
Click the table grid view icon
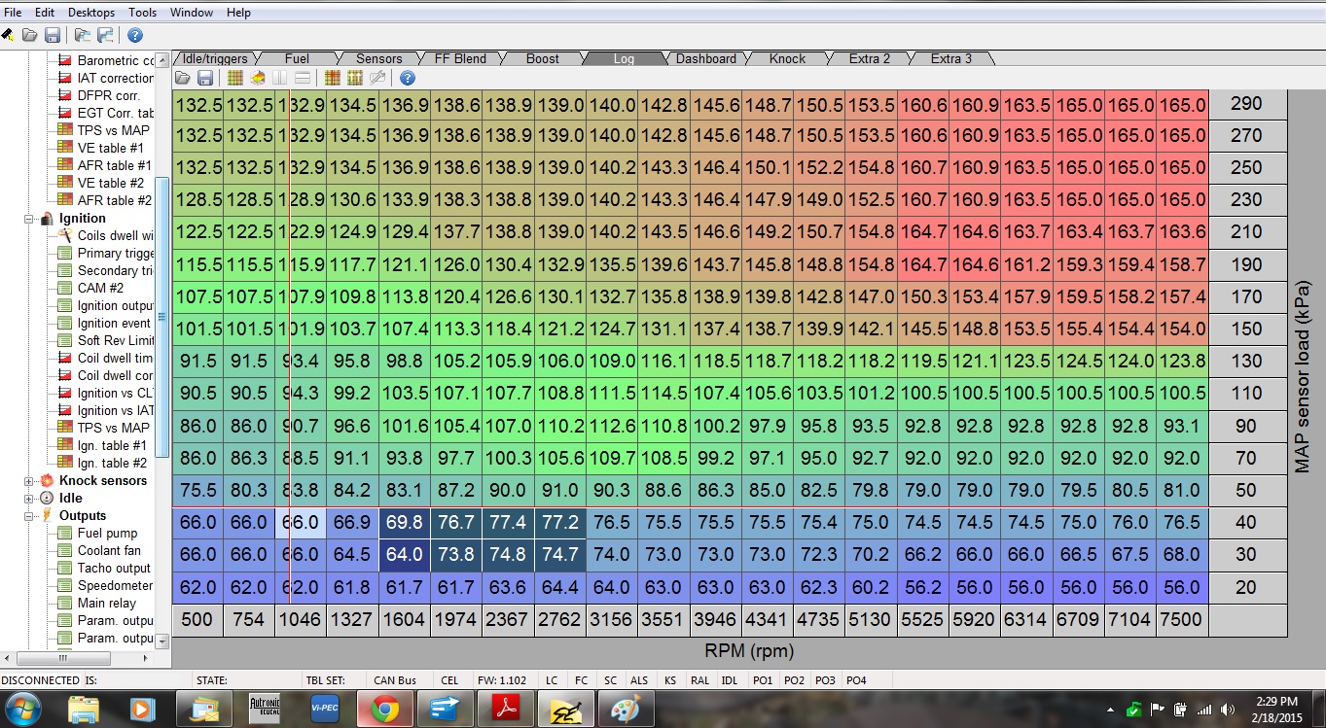tap(234, 78)
